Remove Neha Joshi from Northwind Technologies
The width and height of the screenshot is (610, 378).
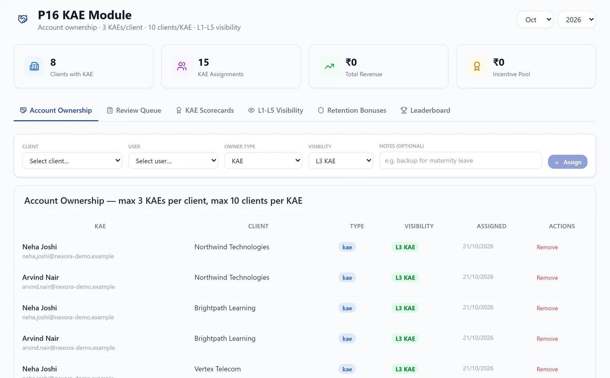[x=547, y=247]
